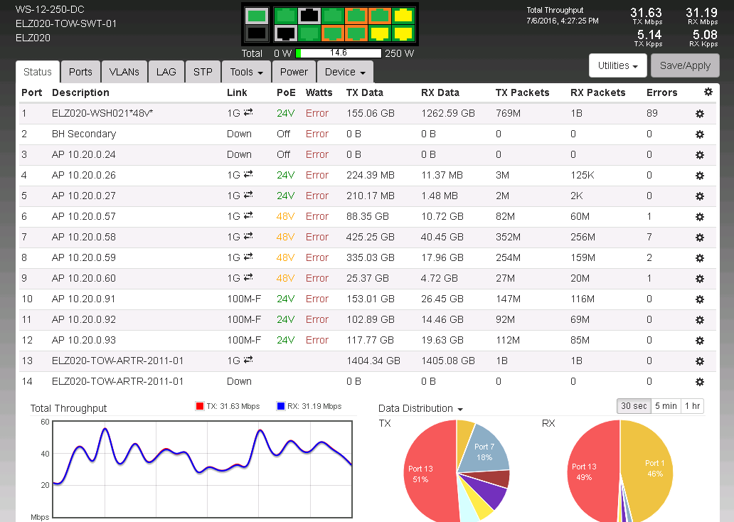Screen dimensions: 734x522
Task: Open the gear for port 14
Action: coord(699,382)
